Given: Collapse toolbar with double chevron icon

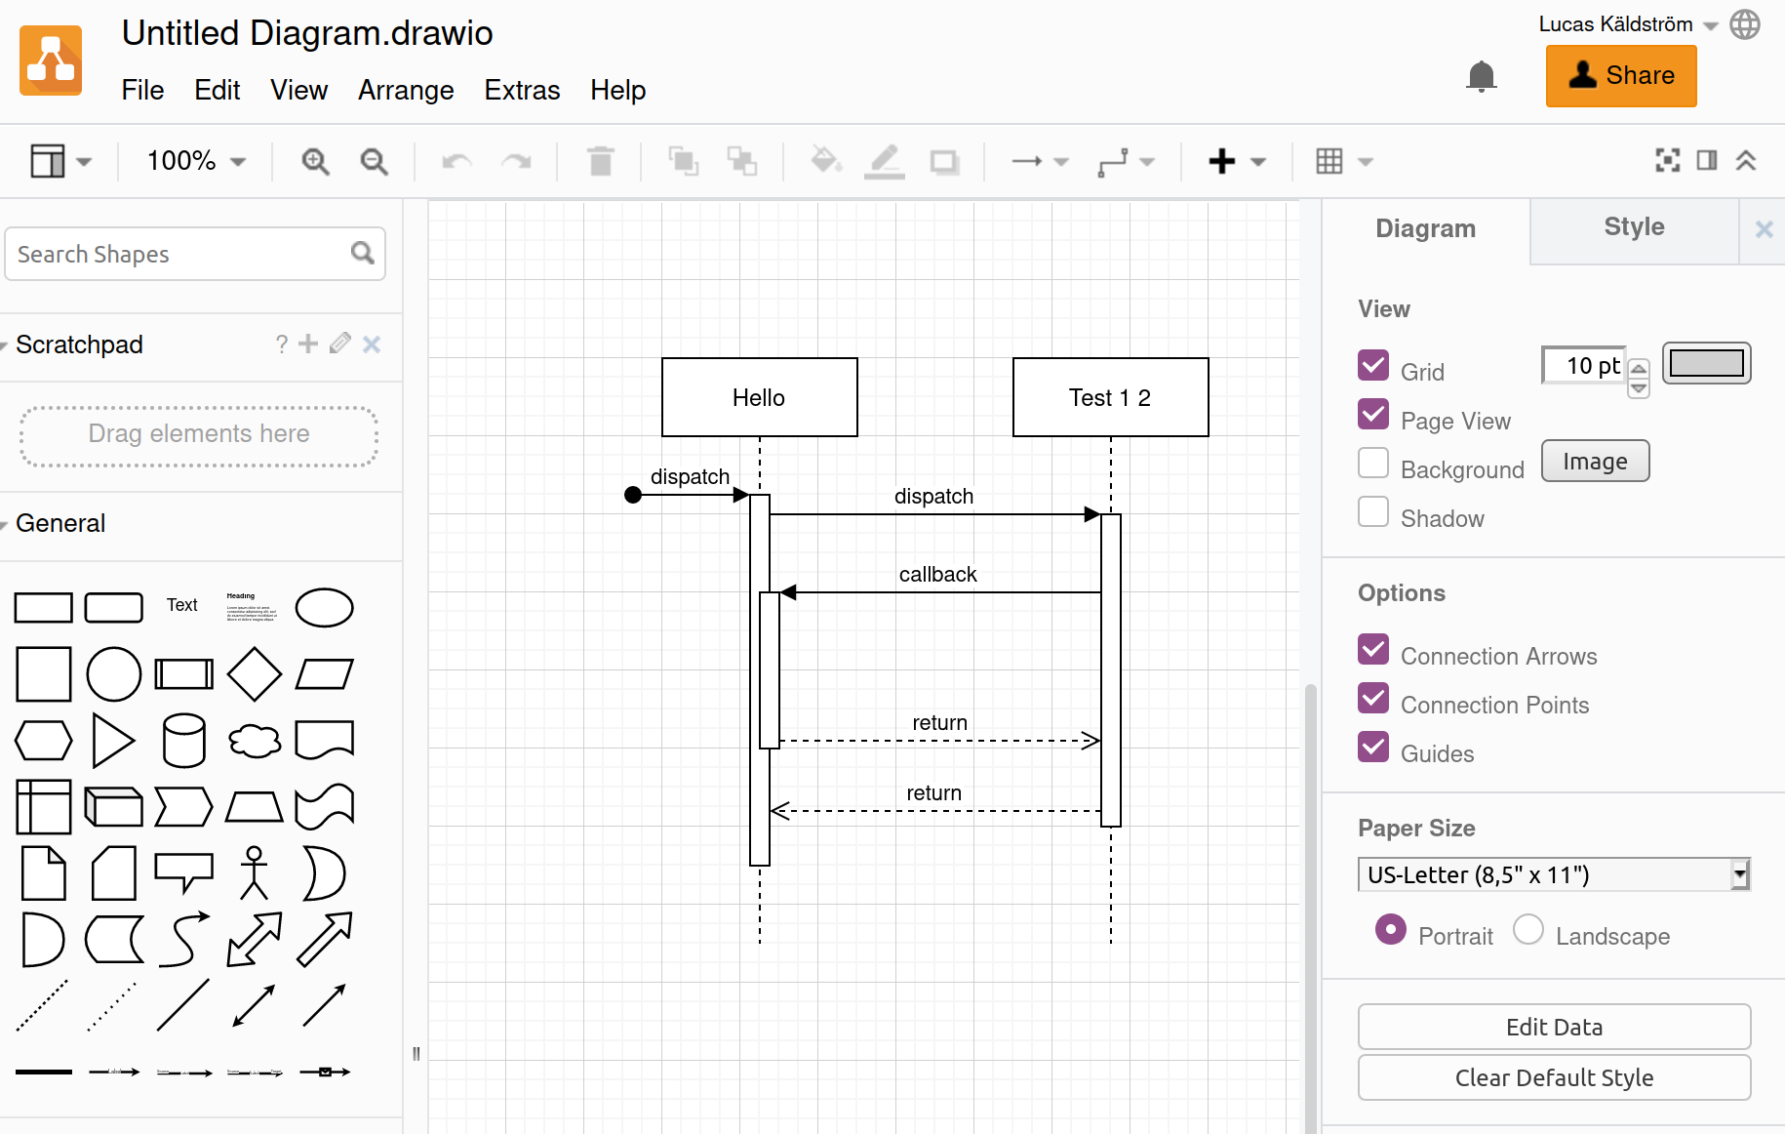Looking at the screenshot, I should pyautogui.click(x=1746, y=161).
